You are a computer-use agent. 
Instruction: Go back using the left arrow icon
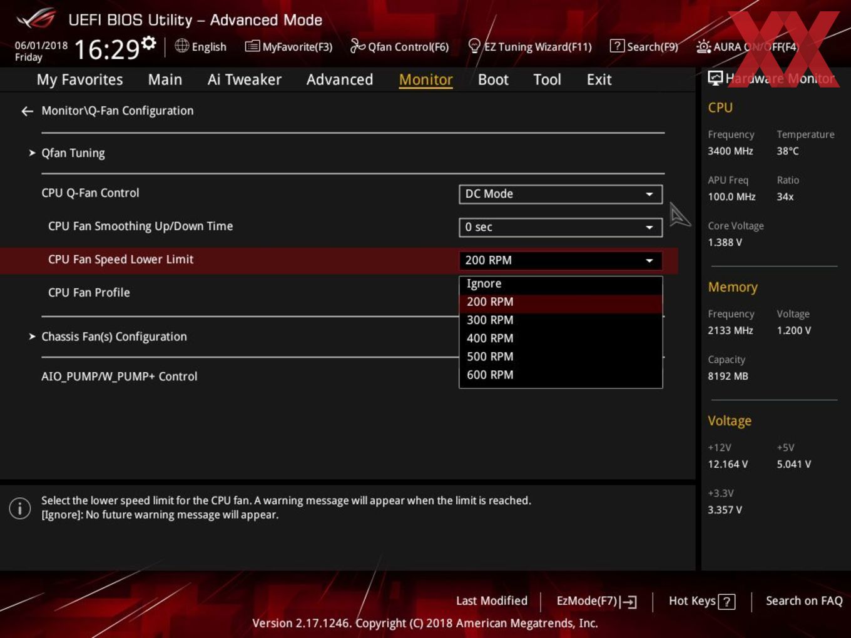[x=27, y=111]
